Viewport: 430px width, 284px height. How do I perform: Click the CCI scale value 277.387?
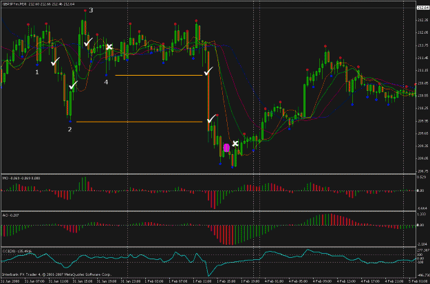422,250
